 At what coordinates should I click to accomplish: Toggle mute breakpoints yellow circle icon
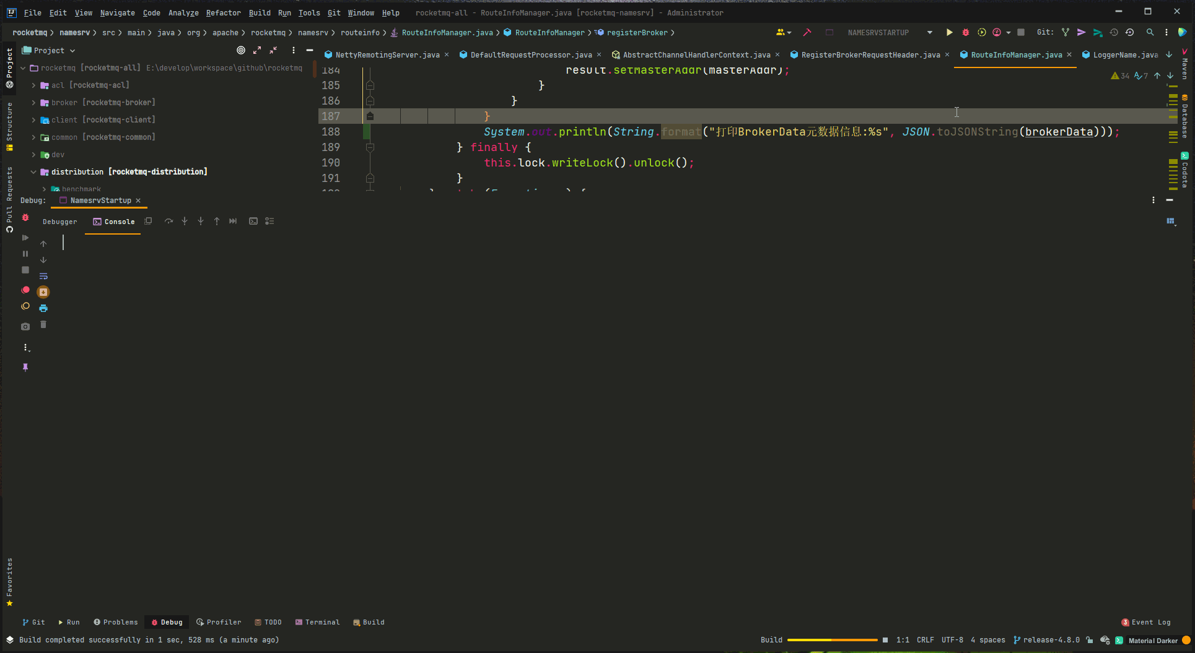point(25,306)
